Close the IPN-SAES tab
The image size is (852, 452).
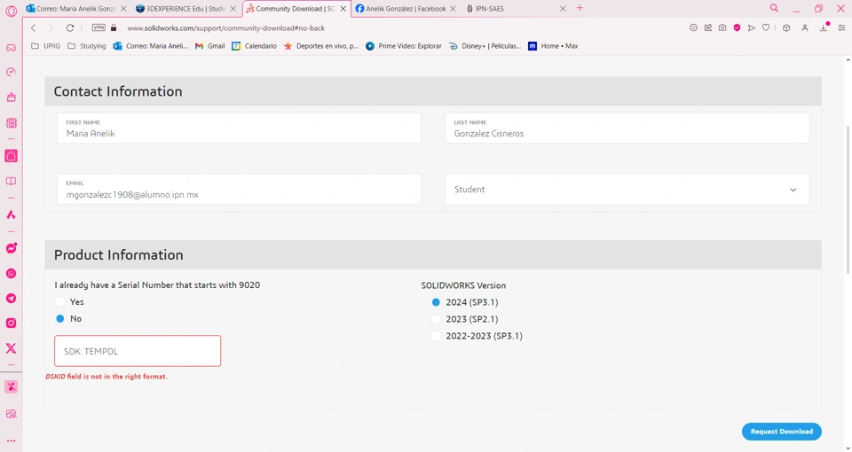pyautogui.click(x=563, y=9)
